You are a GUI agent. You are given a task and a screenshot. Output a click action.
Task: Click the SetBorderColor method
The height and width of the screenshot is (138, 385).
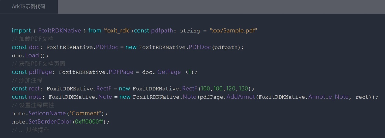click(50, 122)
